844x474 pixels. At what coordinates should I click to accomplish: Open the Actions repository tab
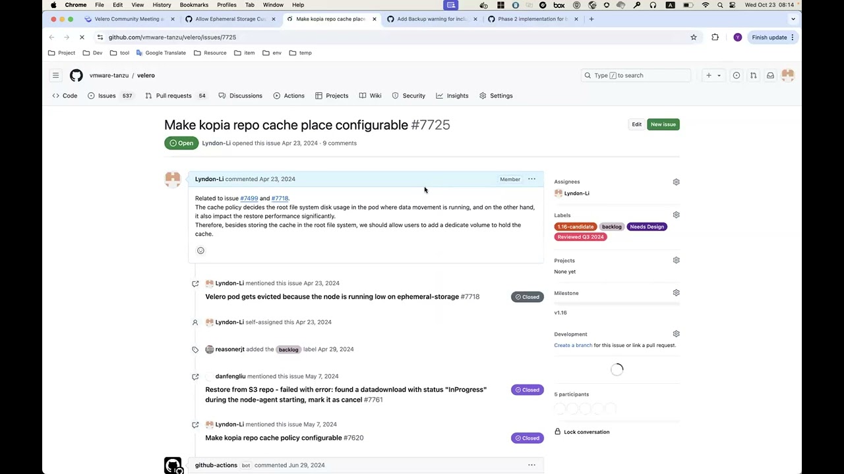(289, 96)
